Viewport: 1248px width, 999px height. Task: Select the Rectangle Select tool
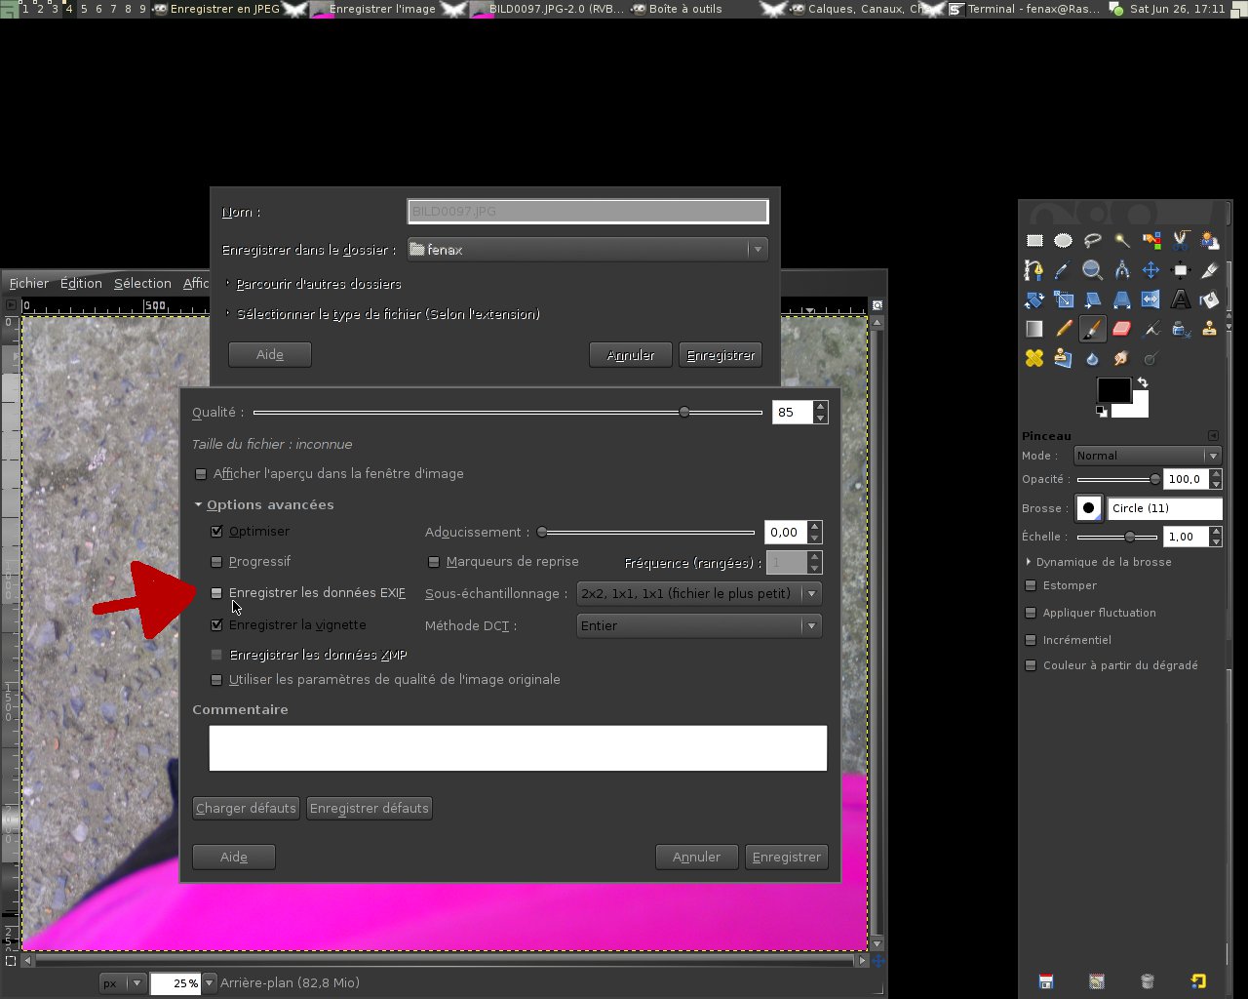[1034, 241]
